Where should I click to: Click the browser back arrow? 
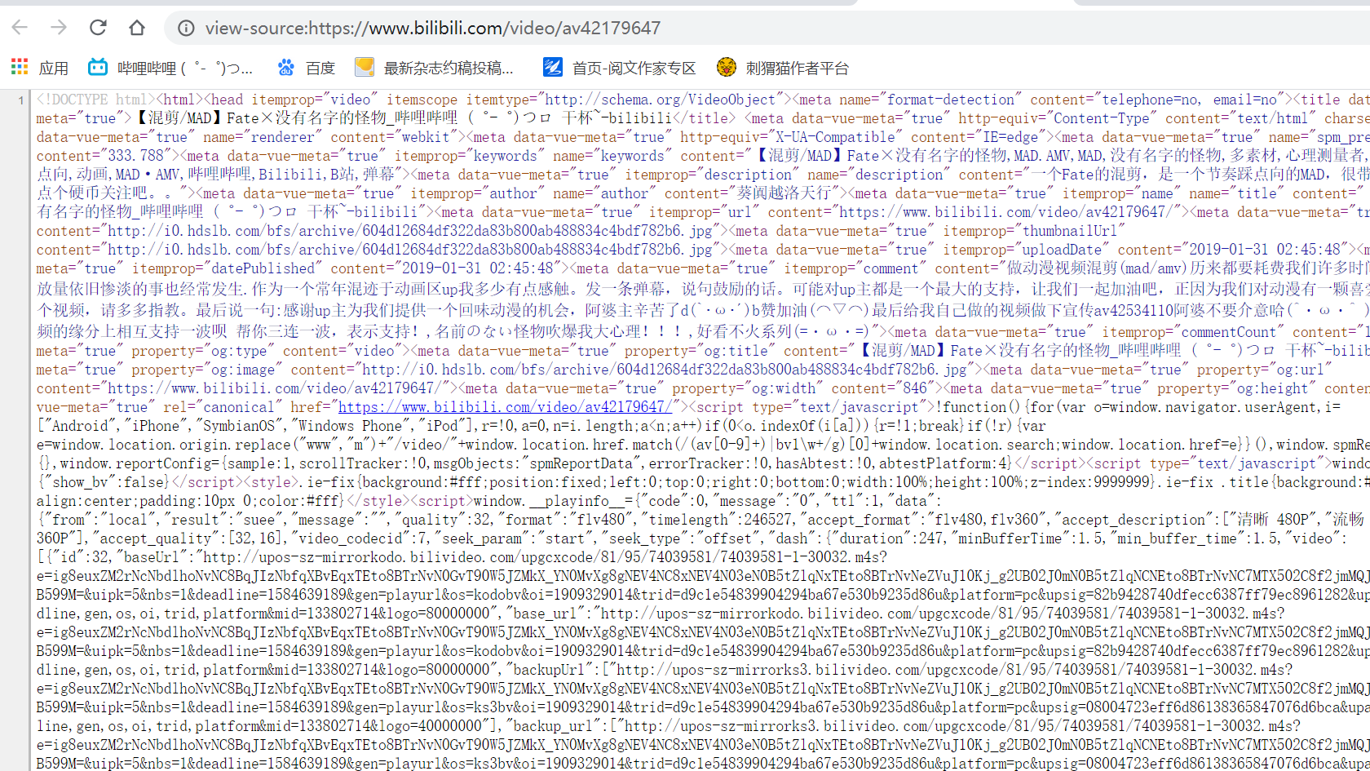point(20,28)
